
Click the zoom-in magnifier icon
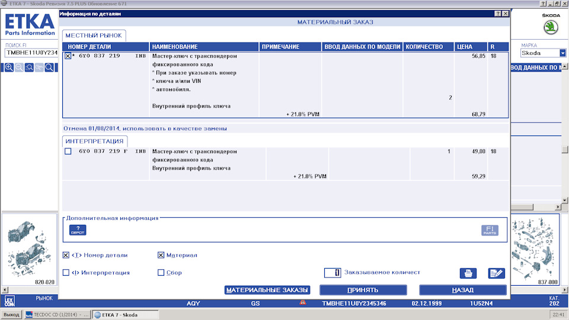[x=9, y=67]
